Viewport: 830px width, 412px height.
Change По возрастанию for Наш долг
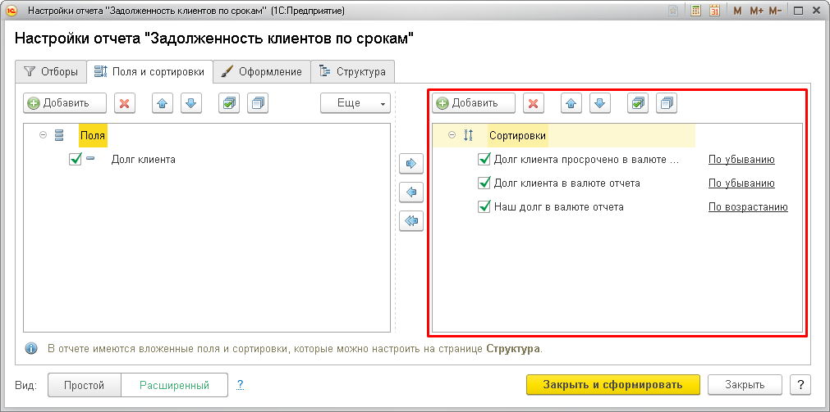coord(748,207)
